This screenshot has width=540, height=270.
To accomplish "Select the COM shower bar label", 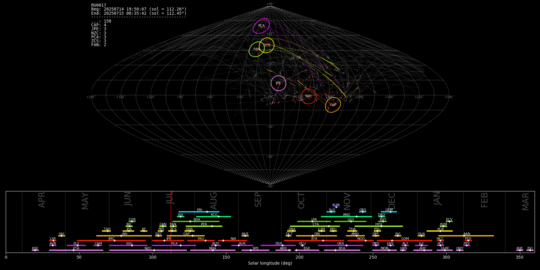I will point(405,238).
